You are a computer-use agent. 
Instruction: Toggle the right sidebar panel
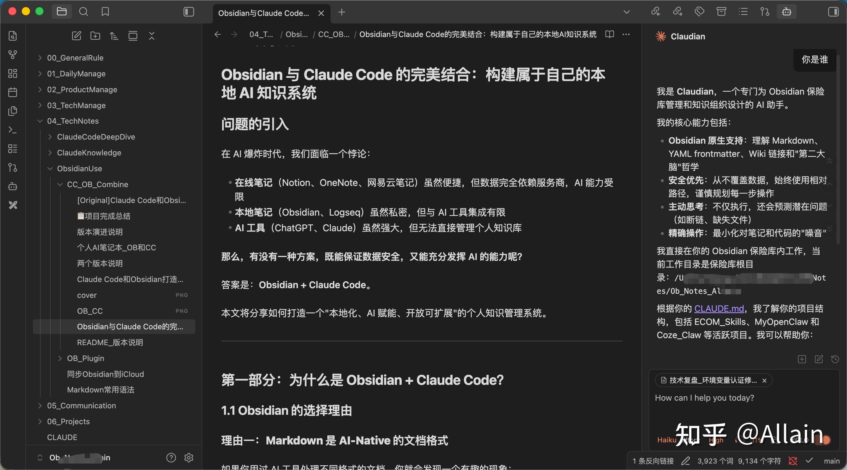tap(833, 12)
